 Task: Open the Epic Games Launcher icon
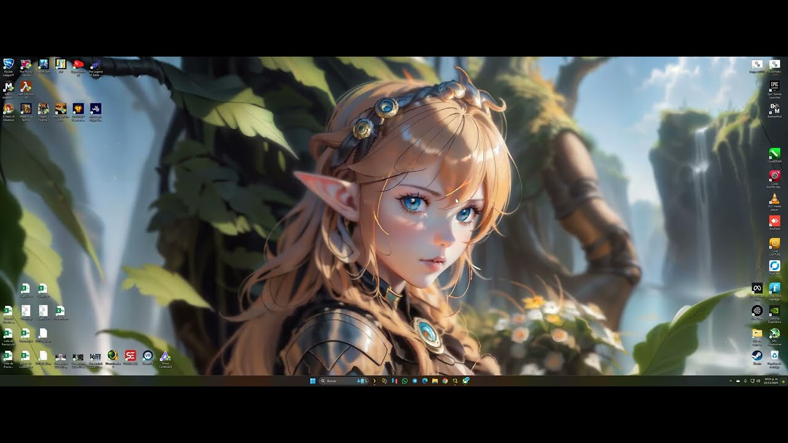pyautogui.click(x=774, y=89)
